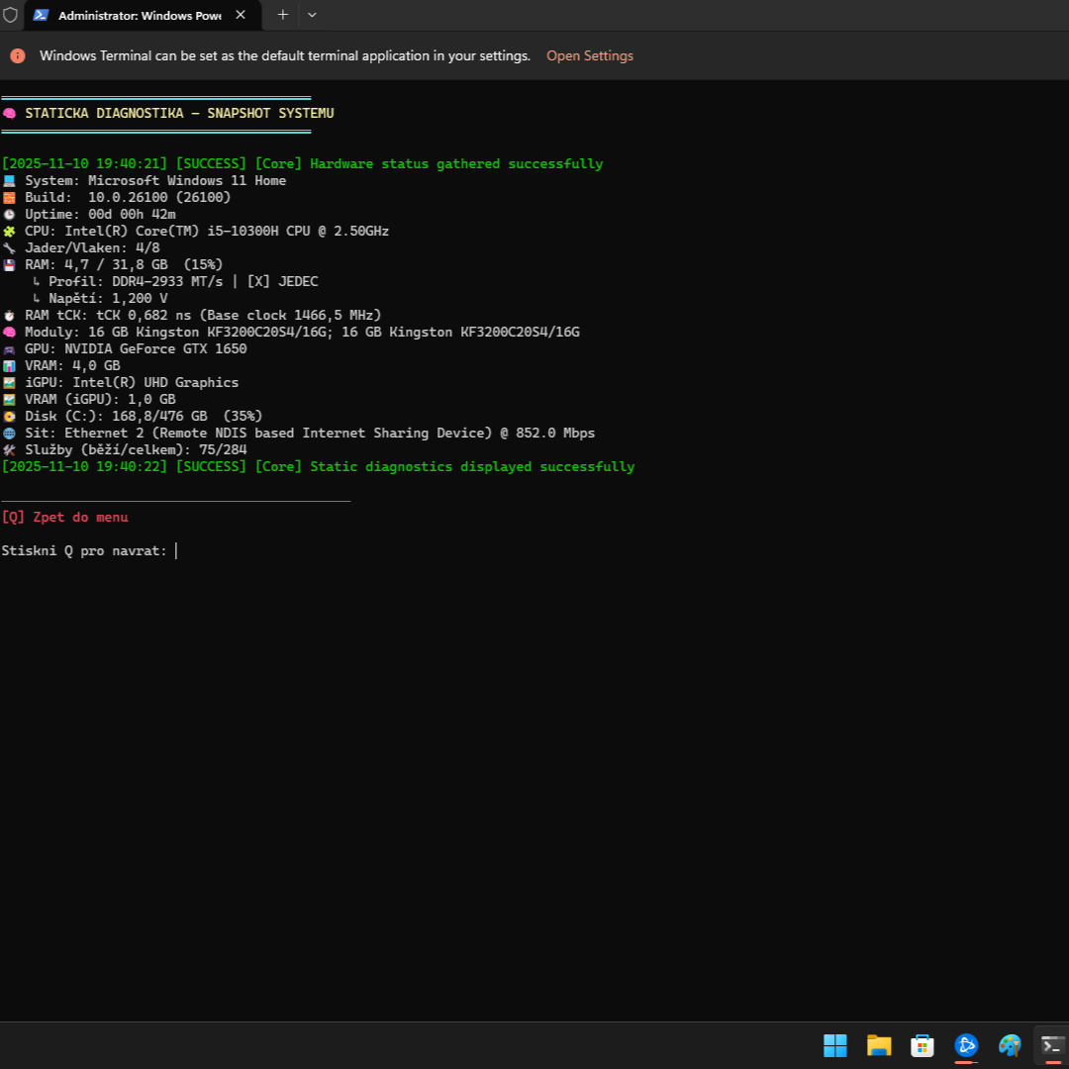Click the "Stiskni Q pro navrat" input prompt
This screenshot has height=1069, width=1069.
85,550
